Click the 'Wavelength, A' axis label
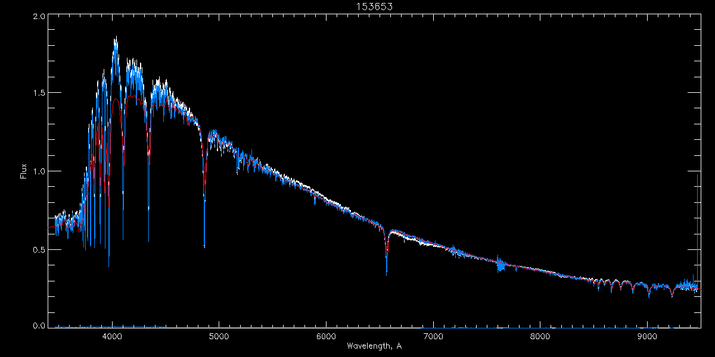 tap(374, 346)
